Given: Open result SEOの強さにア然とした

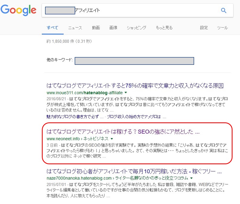Looking at the screenshot, I should 123,132.
